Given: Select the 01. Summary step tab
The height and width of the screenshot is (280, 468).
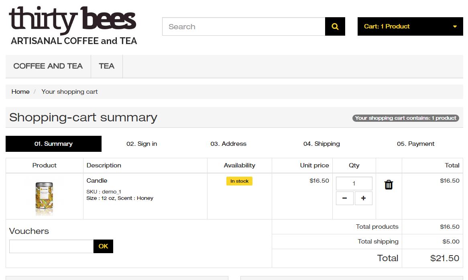Looking at the screenshot, I should 53,144.
